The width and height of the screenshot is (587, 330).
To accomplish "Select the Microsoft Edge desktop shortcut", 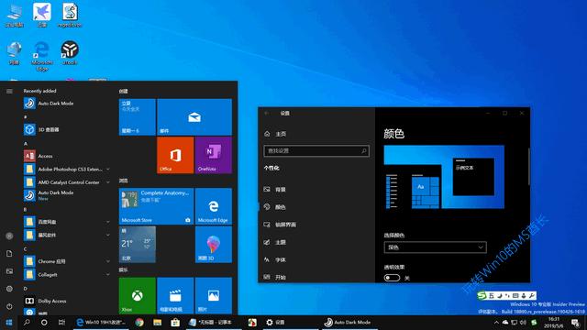I will [41, 55].
